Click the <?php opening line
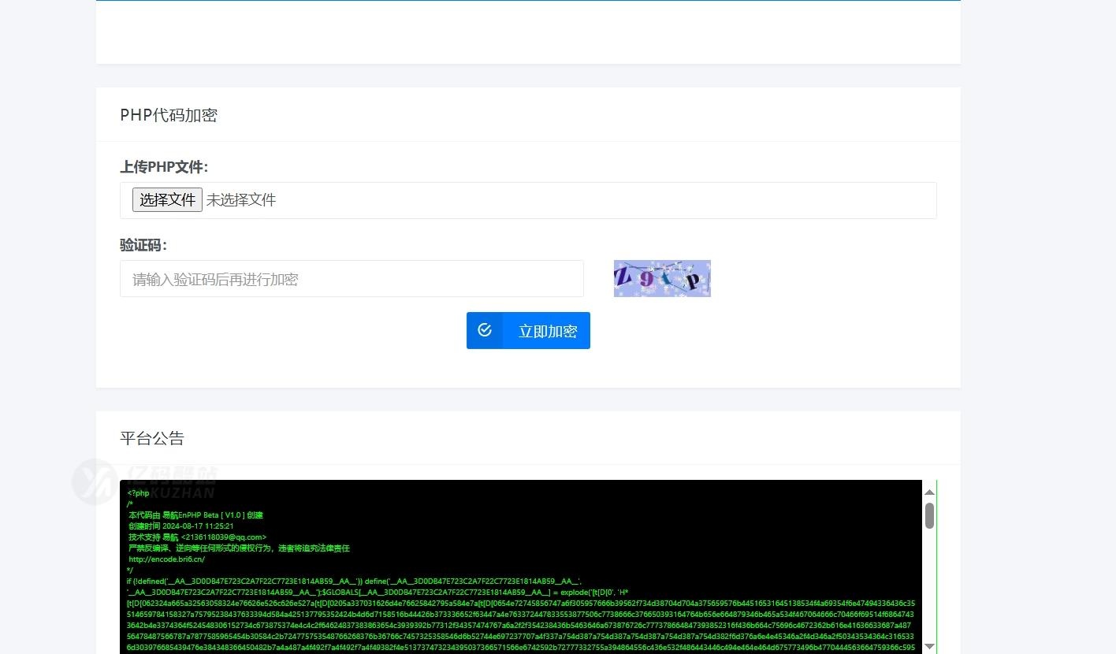1116x654 pixels. [138, 492]
